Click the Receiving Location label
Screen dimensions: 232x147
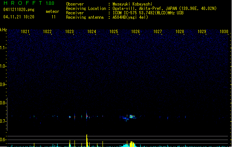coord(86,8)
